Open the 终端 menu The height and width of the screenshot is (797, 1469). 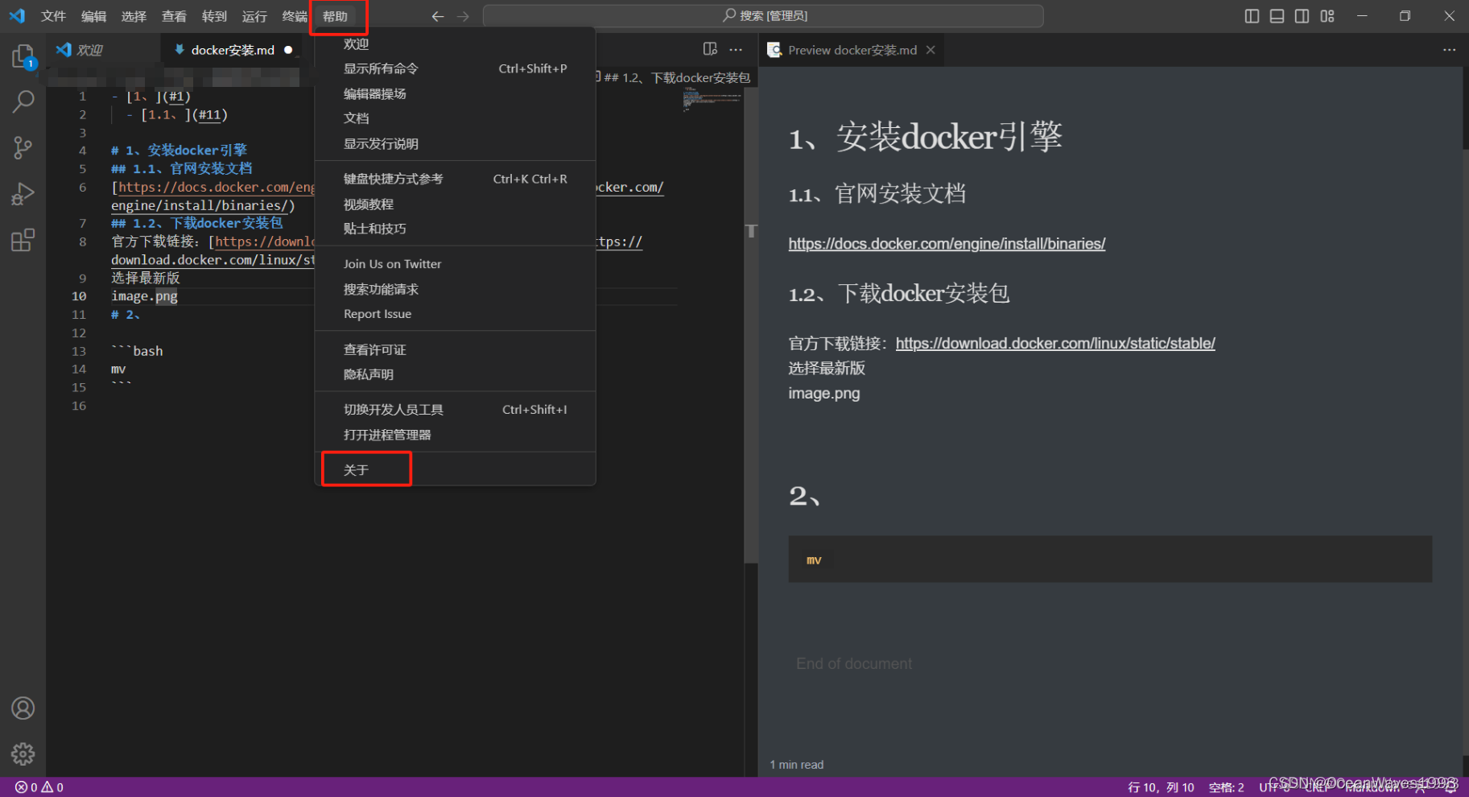pyautogui.click(x=294, y=16)
